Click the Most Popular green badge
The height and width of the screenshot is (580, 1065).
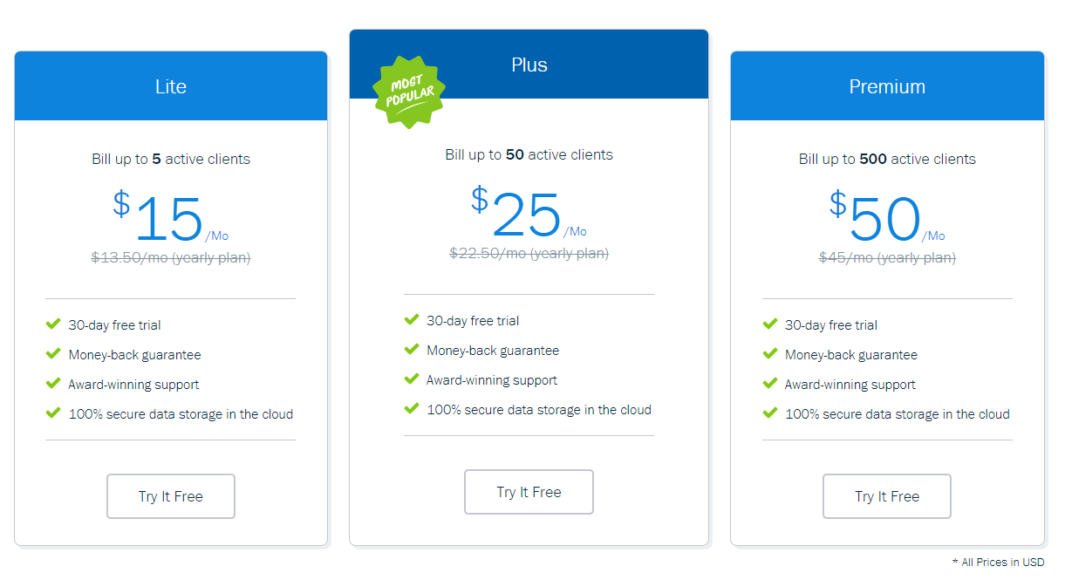pos(409,92)
